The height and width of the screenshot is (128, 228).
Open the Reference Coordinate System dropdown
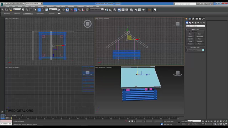53,10
